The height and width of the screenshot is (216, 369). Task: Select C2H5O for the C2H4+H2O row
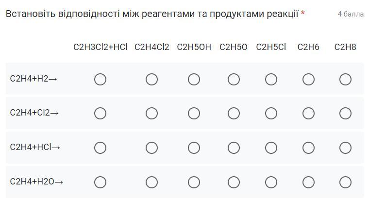point(234,182)
